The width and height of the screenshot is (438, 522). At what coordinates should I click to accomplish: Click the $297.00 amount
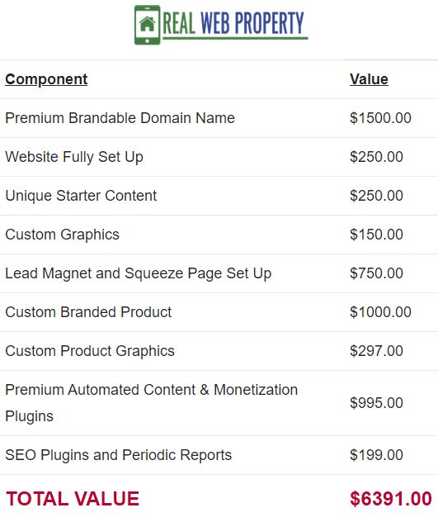tap(376, 351)
